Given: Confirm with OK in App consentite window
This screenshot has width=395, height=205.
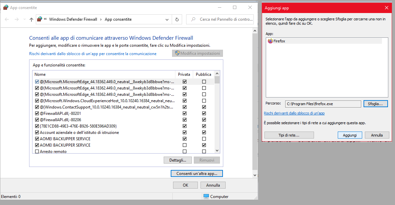Looking at the screenshot, I should (x=185, y=185).
